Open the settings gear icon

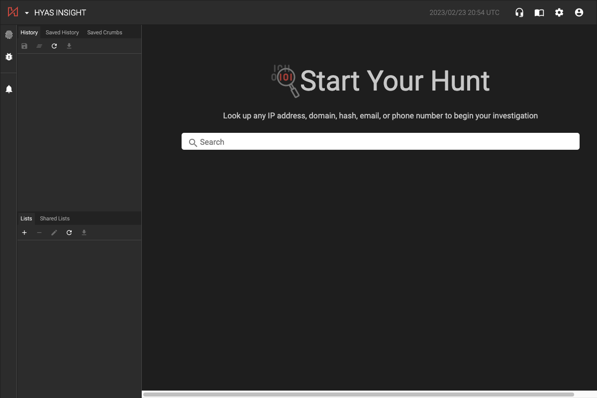[x=559, y=12]
